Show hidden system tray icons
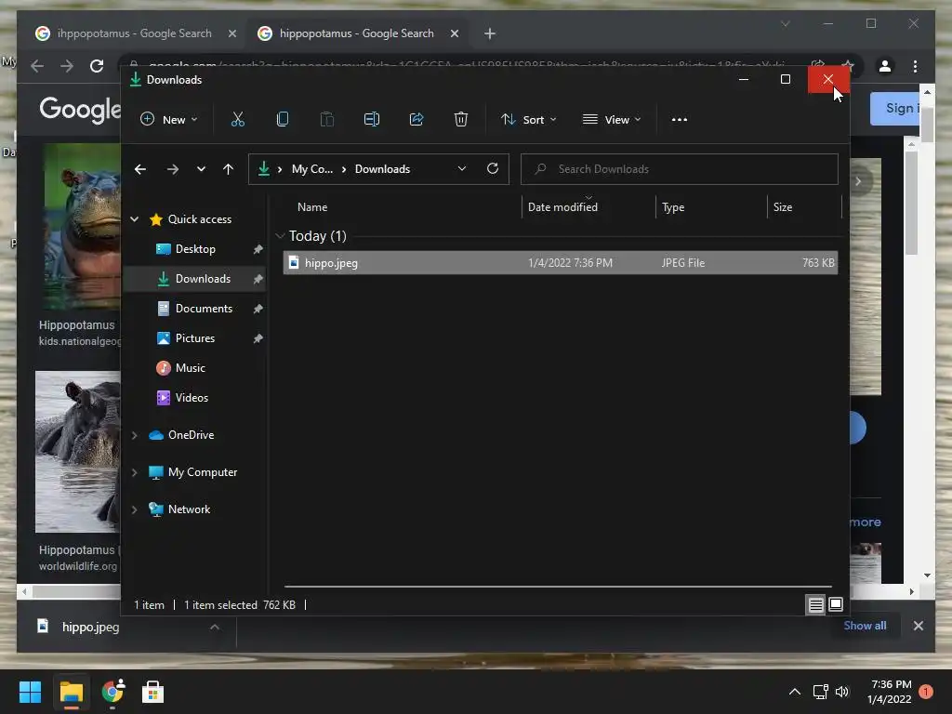Image resolution: width=952 pixels, height=714 pixels. 794,692
